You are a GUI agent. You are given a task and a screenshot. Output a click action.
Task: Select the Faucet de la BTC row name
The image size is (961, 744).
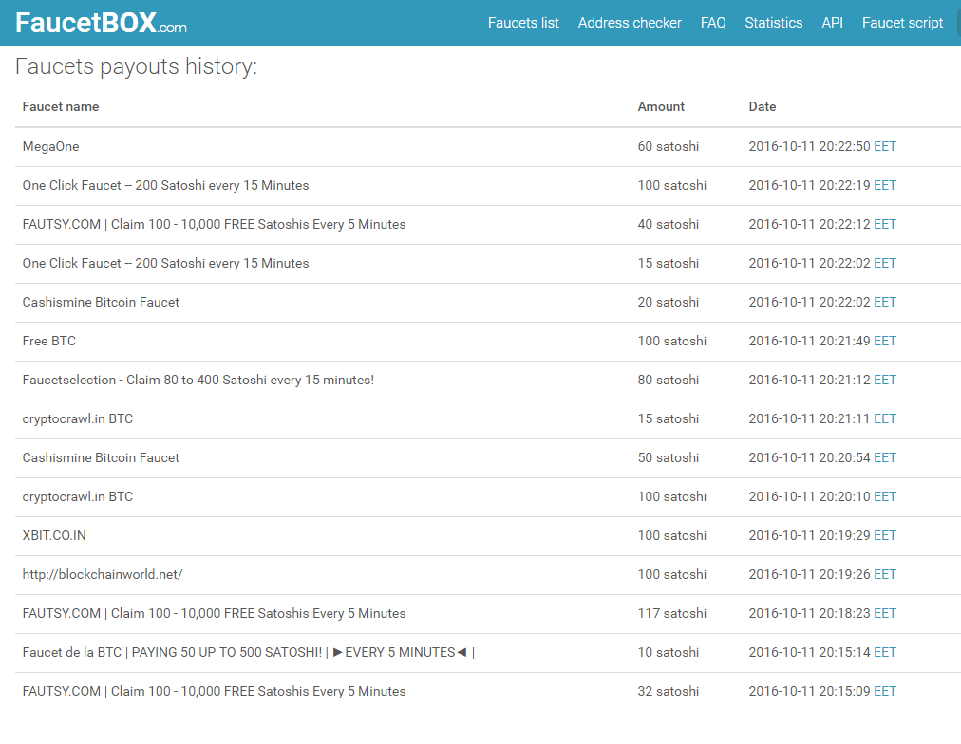[x=248, y=652]
